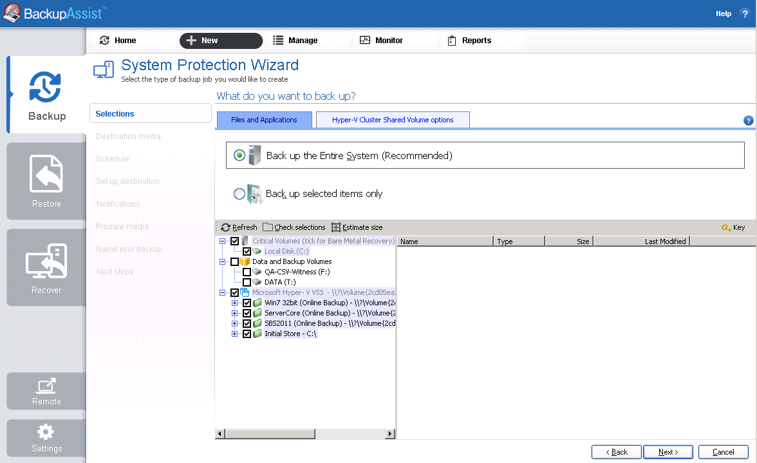This screenshot has width=757, height=463.
Task: Click the Help question mark in header
Action: 745,14
